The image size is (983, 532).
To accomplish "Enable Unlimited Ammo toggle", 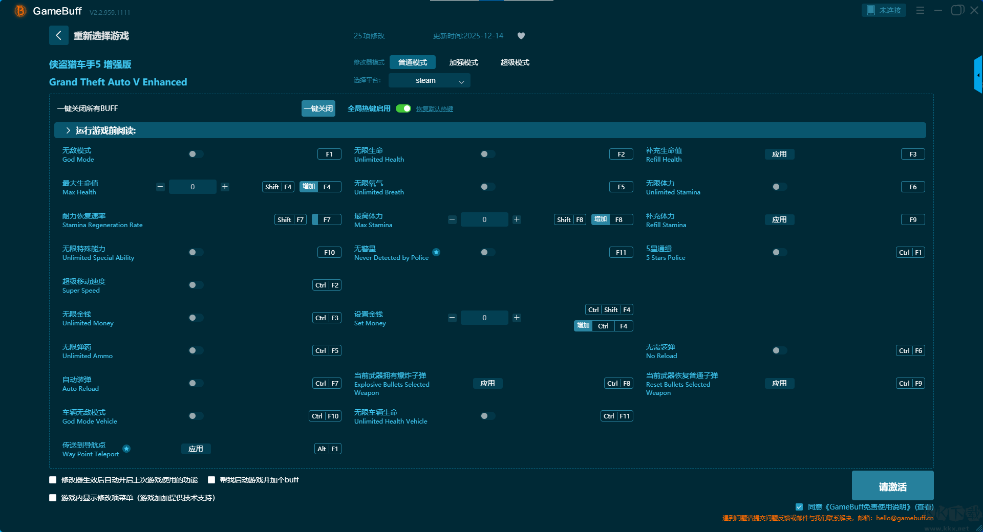I will tap(196, 350).
